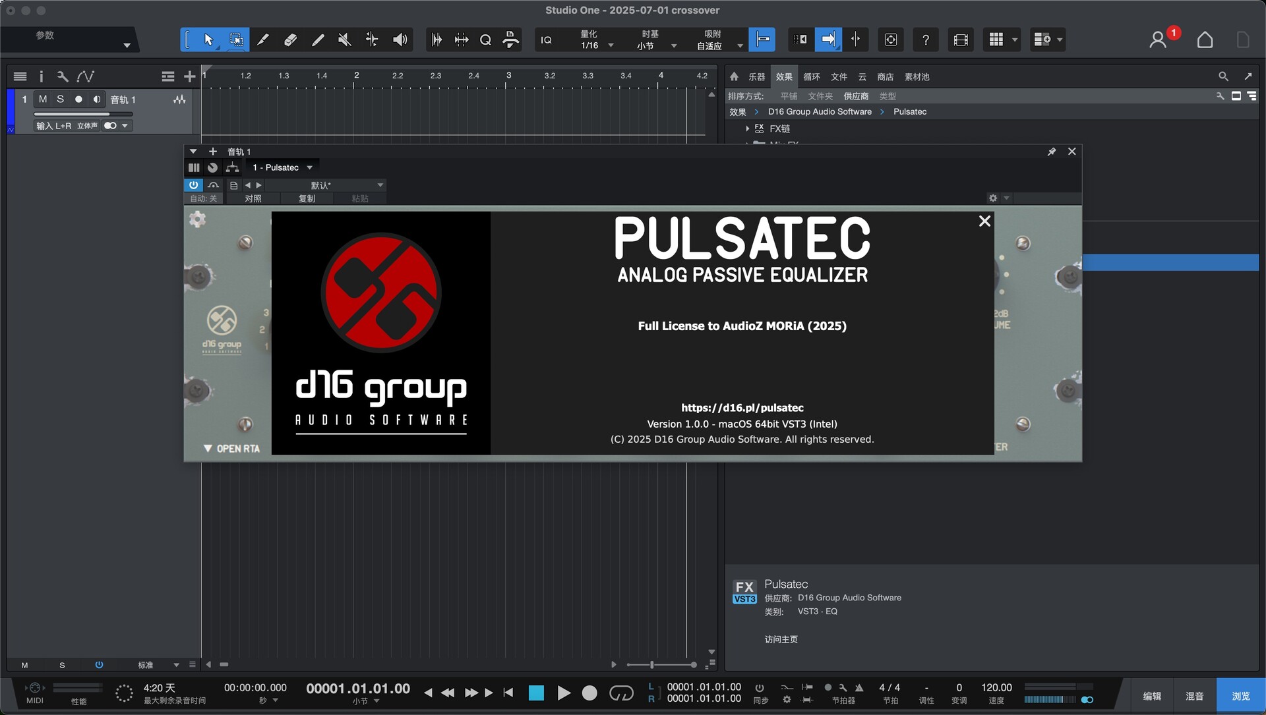1266x715 pixels.
Task: Select the Paint (pencil) tool
Action: [x=317, y=40]
